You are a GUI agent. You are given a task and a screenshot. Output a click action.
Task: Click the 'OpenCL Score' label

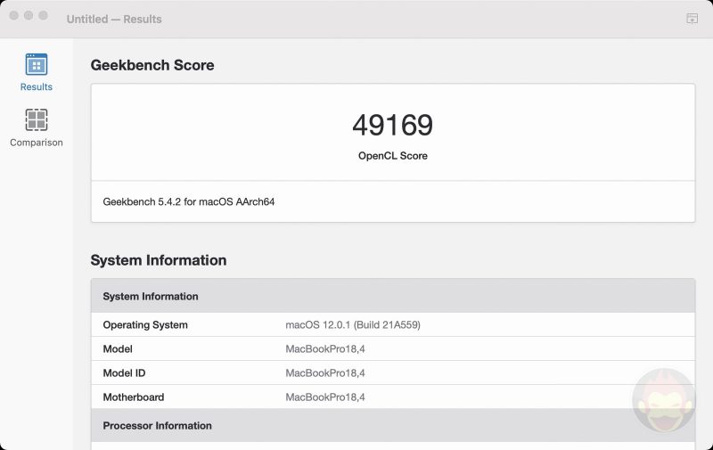click(393, 156)
